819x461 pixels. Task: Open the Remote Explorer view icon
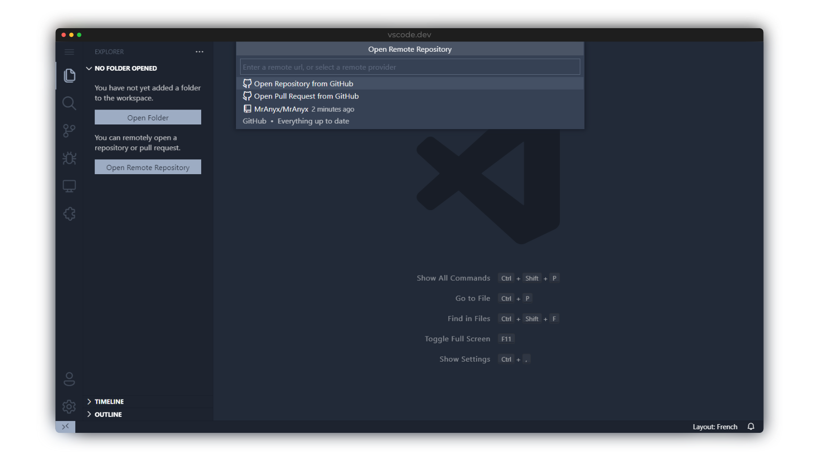click(x=69, y=186)
